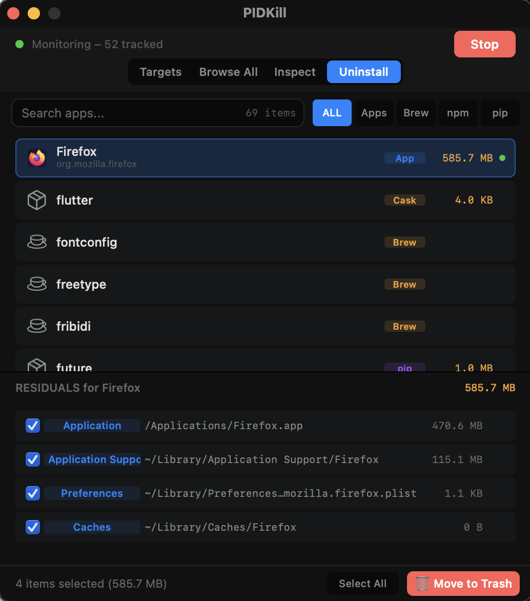
Task: Uncheck the Application residual checkbox
Action: (33, 426)
